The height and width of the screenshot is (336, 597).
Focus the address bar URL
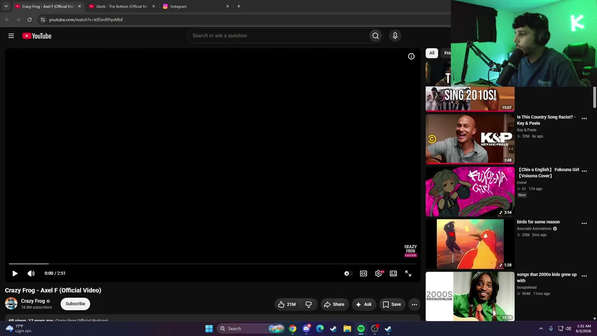(86, 20)
